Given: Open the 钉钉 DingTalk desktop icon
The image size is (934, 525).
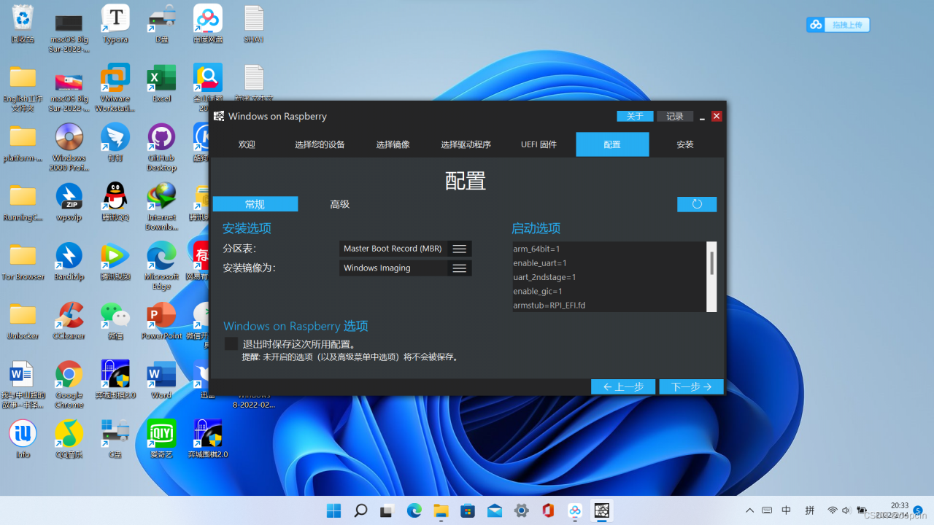Looking at the screenshot, I should tap(115, 142).
